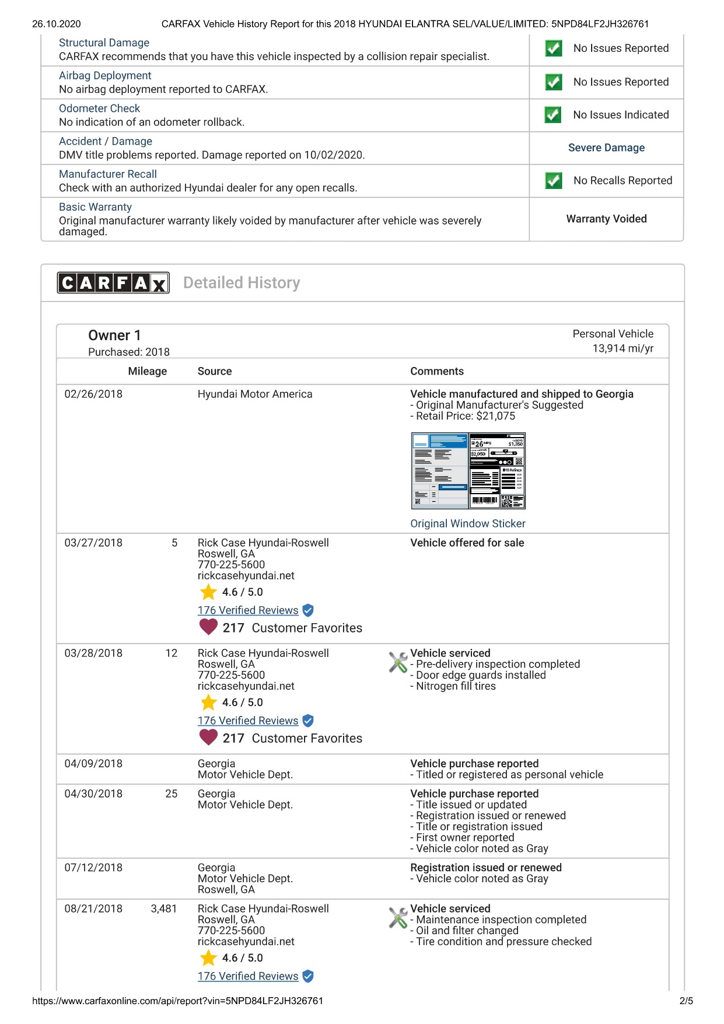Click the Manufacturer Recall green check icon

click(553, 181)
